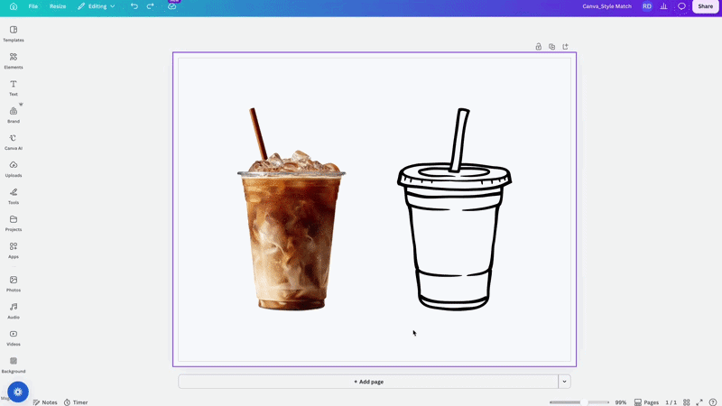Open the Templates panel
This screenshot has height=406, width=722.
[x=14, y=33]
